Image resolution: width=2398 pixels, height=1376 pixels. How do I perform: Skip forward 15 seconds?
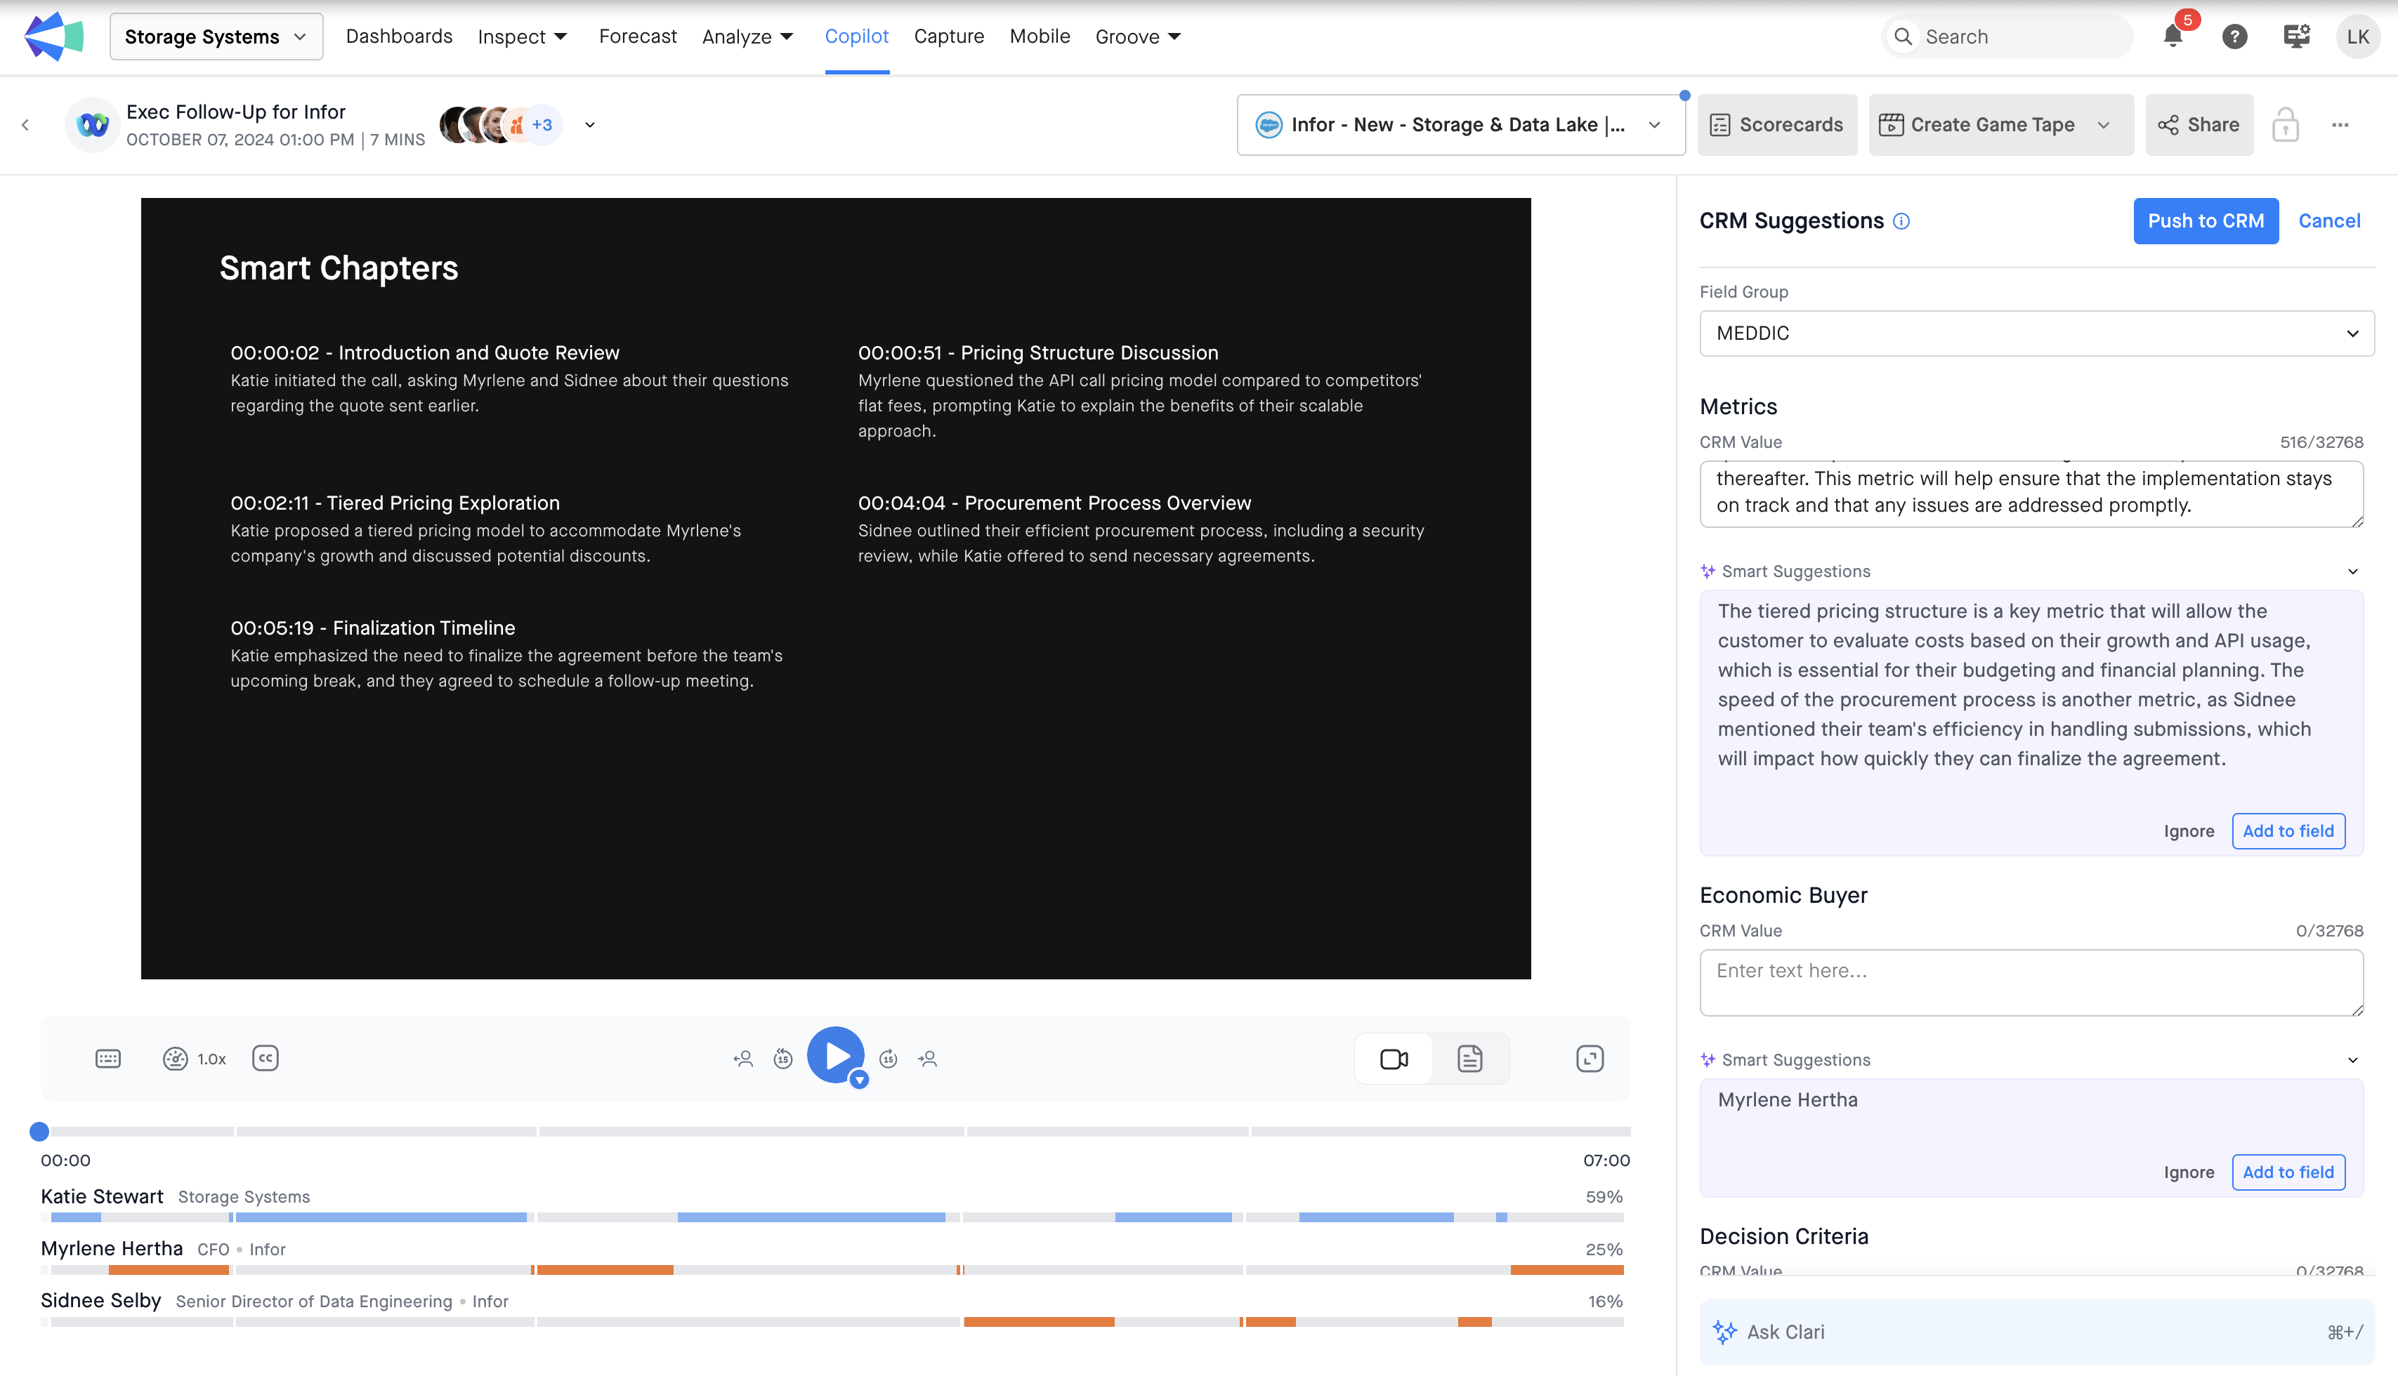888,1059
